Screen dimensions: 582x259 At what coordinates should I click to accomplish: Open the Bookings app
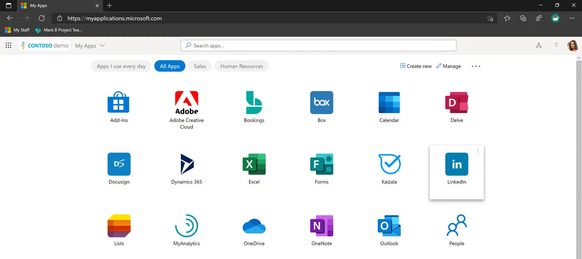point(254,103)
